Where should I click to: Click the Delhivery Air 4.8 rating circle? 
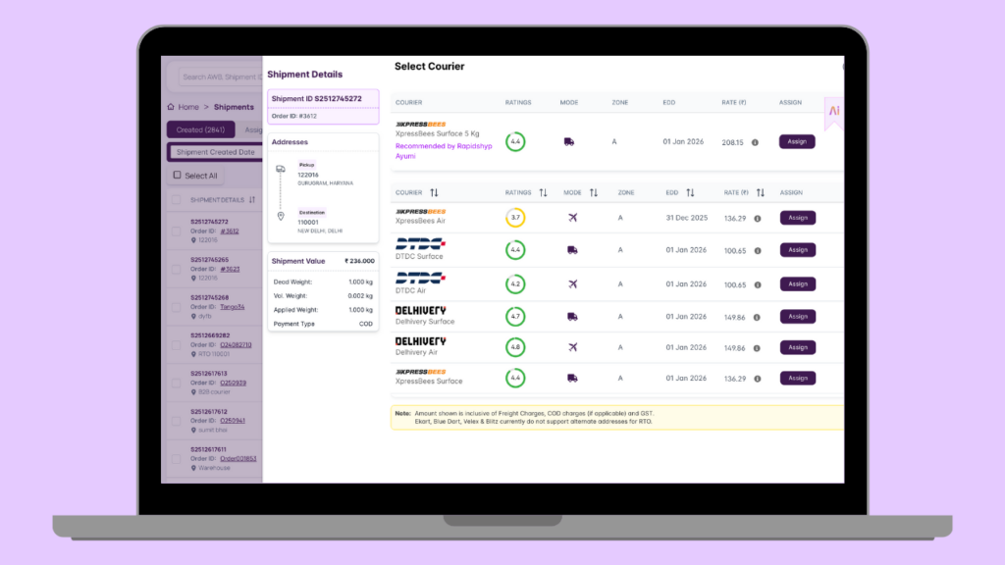515,347
